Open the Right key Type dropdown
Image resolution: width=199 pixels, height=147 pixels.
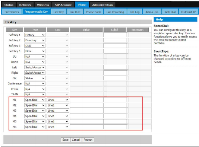point(35,73)
